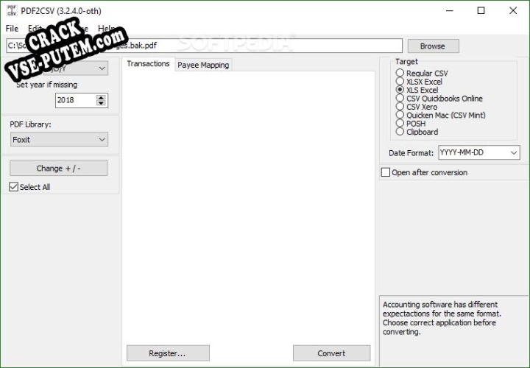The height and width of the screenshot is (368, 530).
Task: Click the empty transactions list area
Action: point(249,206)
